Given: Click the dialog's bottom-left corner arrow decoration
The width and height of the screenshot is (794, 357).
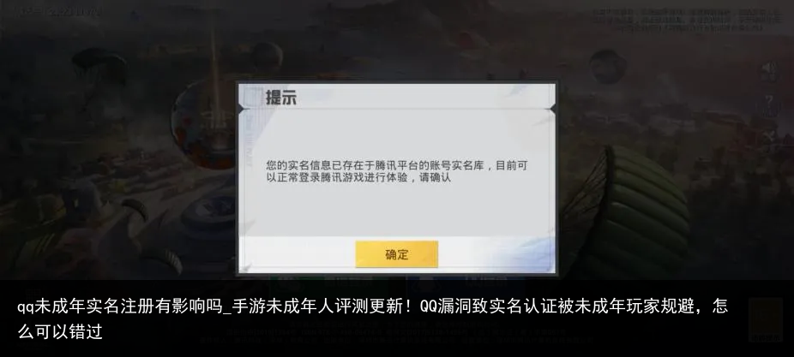Looking at the screenshot, I should click(x=246, y=266).
